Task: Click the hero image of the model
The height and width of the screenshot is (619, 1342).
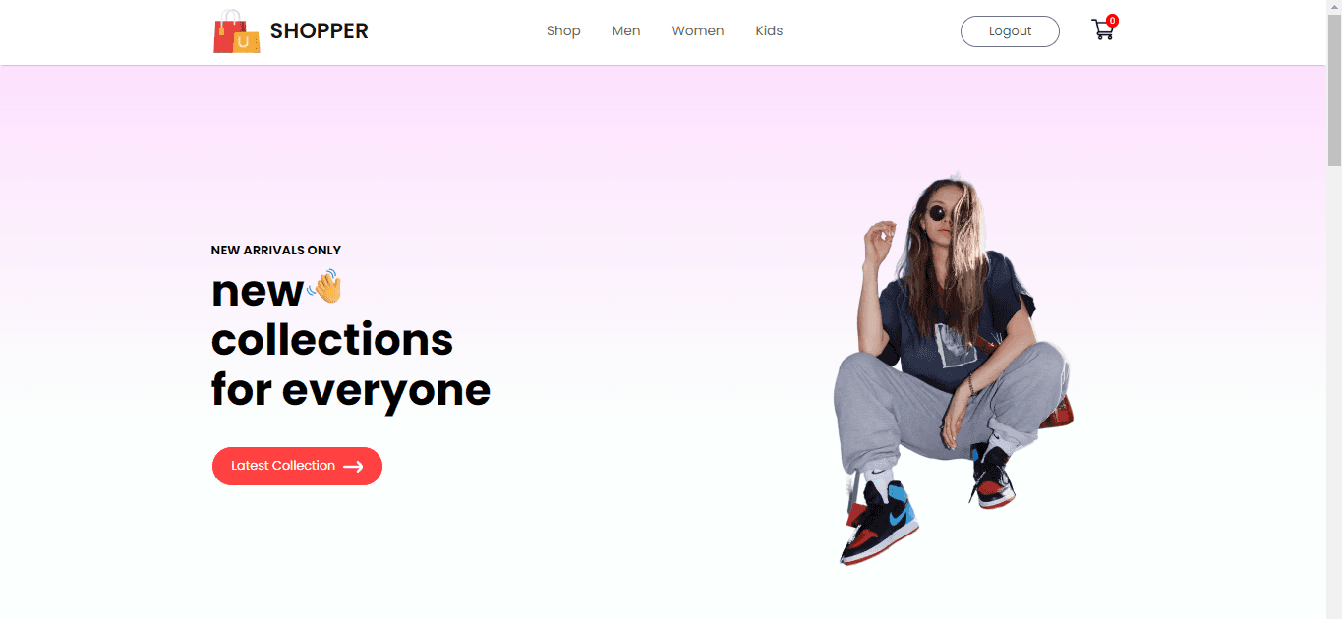Action: click(952, 368)
